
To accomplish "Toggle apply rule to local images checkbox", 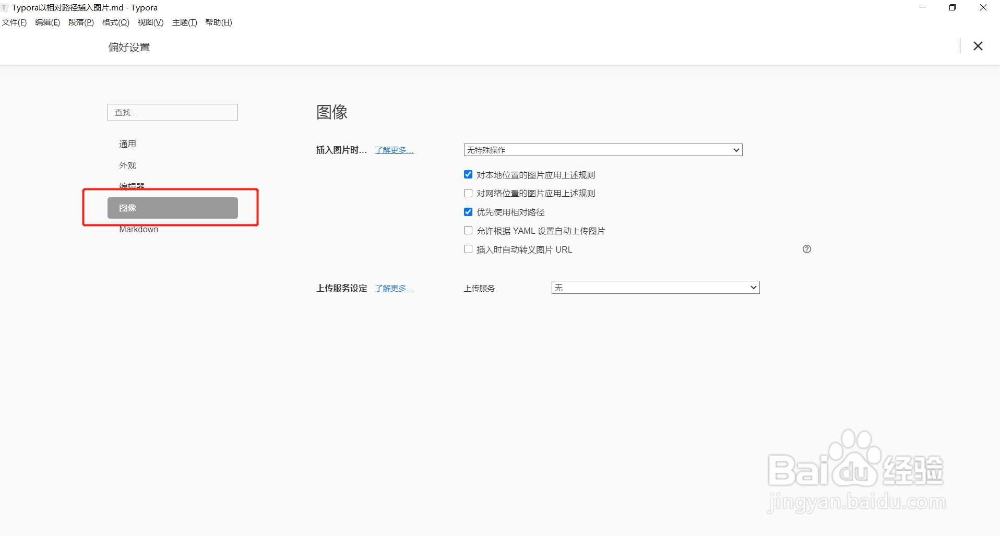I will [468, 174].
